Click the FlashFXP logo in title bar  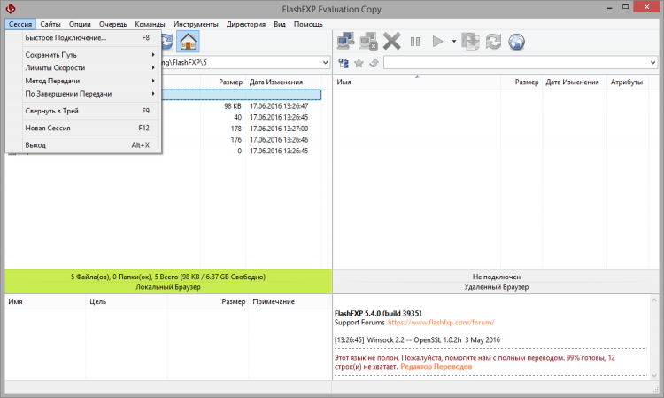[x=11, y=9]
